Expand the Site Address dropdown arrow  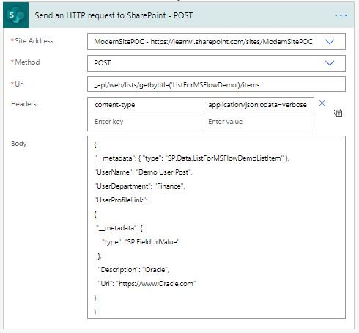330,42
